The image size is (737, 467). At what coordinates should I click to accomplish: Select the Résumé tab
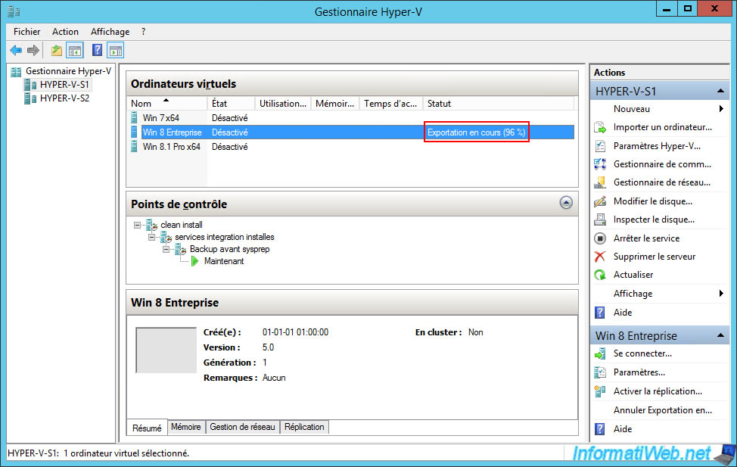pos(147,428)
